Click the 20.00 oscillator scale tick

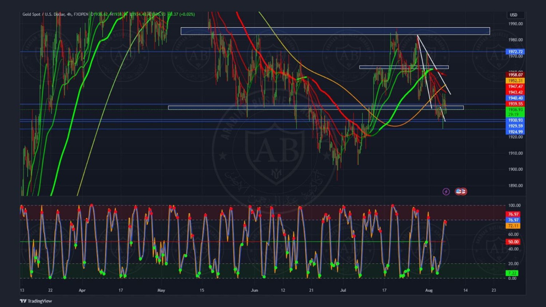513,264
